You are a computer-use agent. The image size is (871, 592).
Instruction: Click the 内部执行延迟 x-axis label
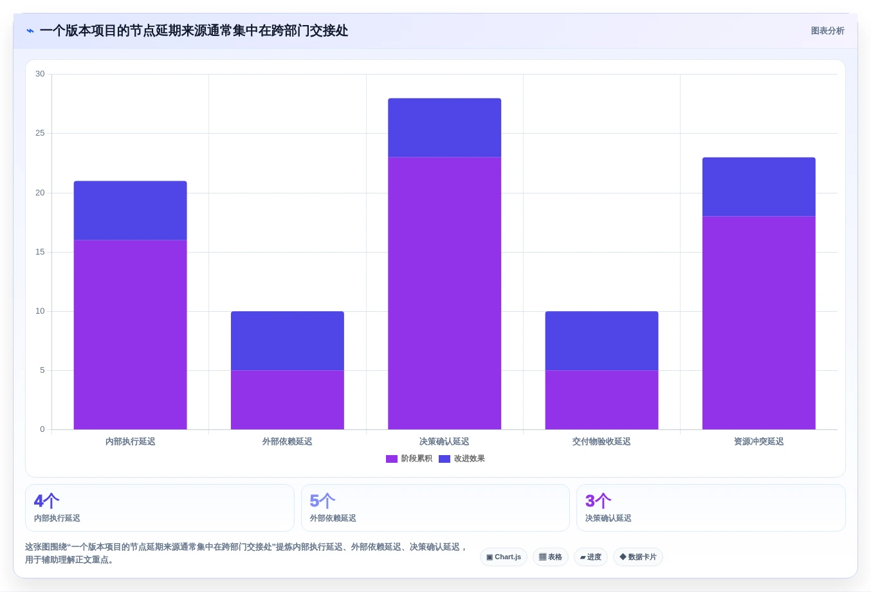tap(131, 442)
